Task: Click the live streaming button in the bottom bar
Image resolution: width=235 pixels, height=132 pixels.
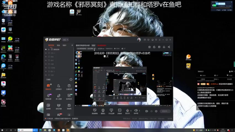Action: tap(165, 111)
